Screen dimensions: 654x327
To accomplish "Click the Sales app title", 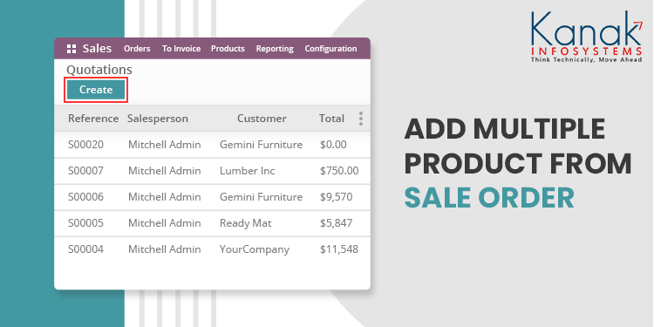I will pyautogui.click(x=97, y=48).
